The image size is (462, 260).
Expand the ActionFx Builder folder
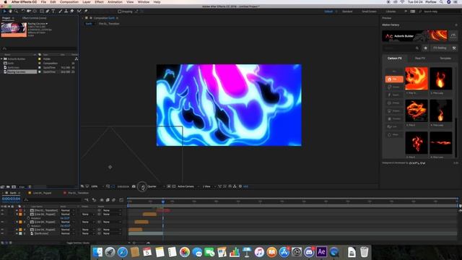point(1,59)
